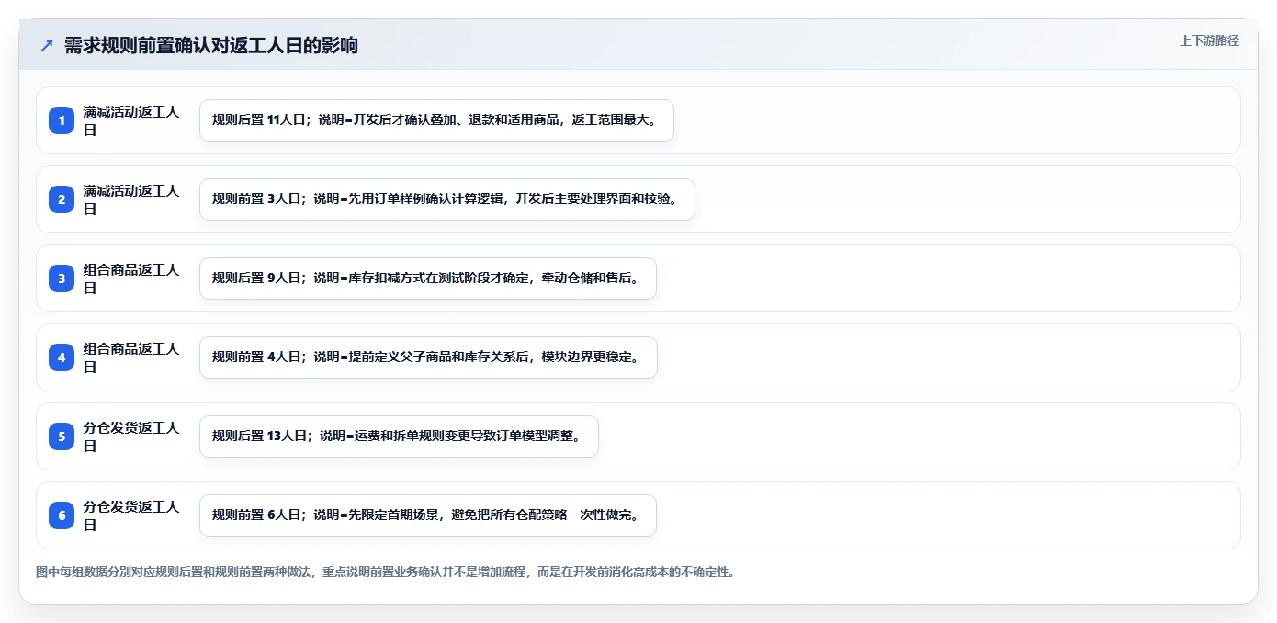Select step badge number 6

(x=62, y=515)
